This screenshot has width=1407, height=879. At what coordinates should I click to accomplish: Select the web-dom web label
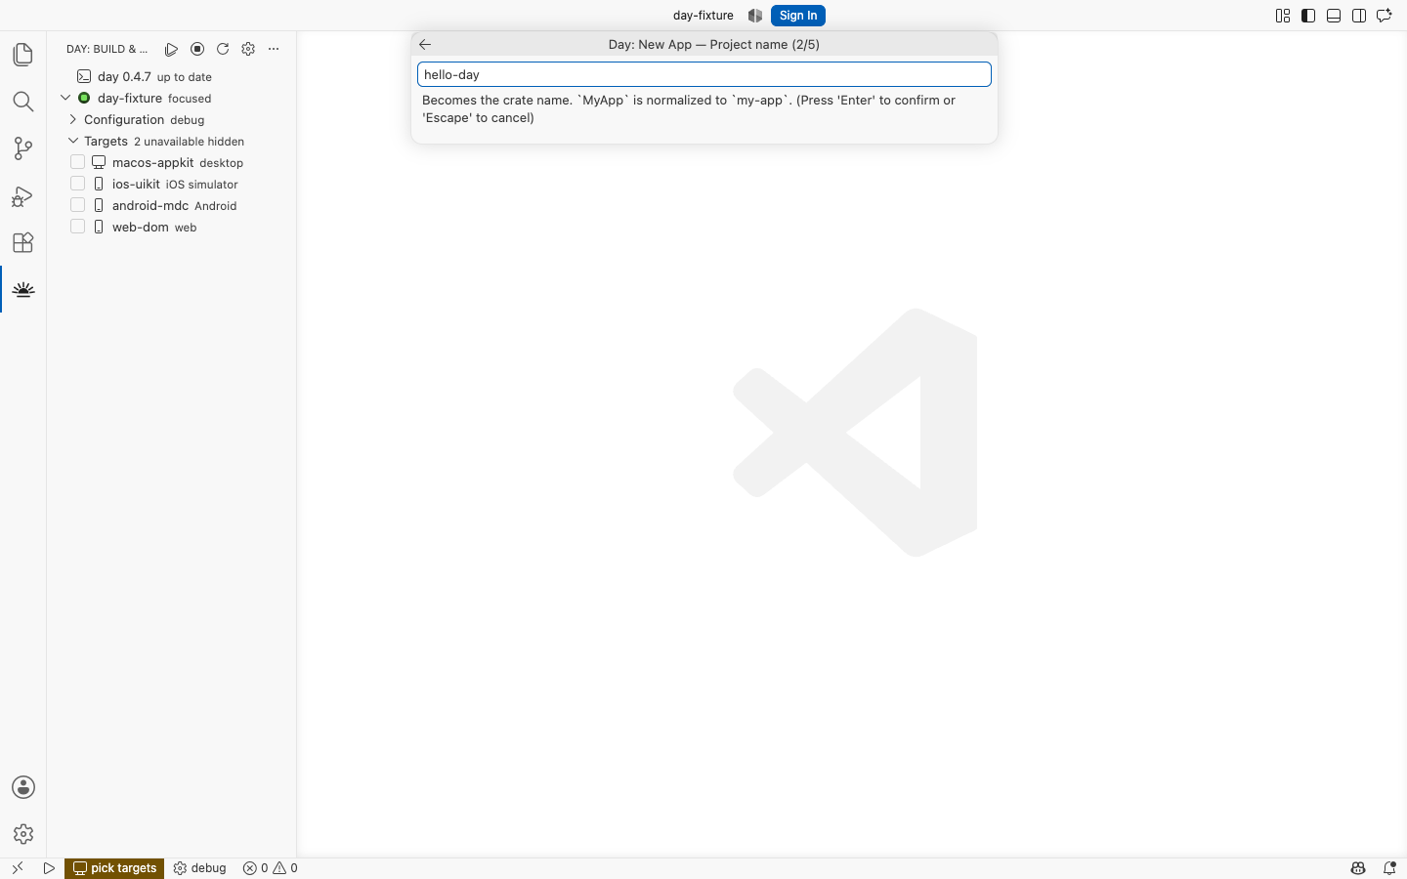154,228
